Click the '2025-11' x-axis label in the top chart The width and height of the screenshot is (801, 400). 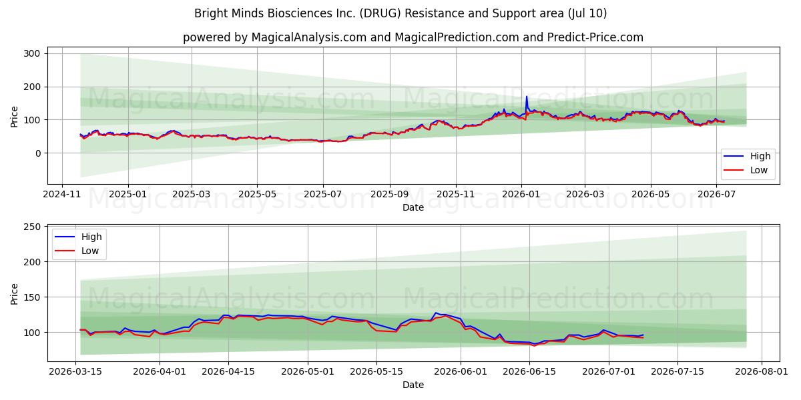pyautogui.click(x=456, y=194)
